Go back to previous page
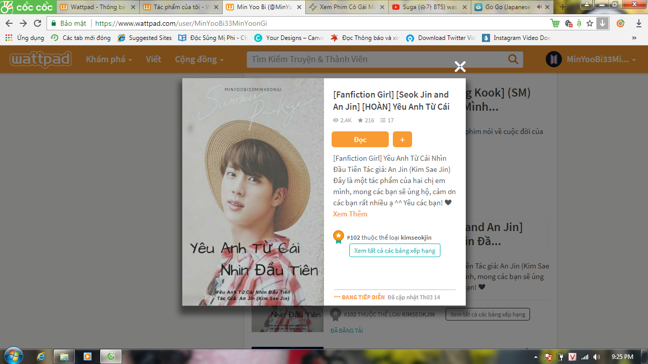The height and width of the screenshot is (364, 648). point(9,23)
